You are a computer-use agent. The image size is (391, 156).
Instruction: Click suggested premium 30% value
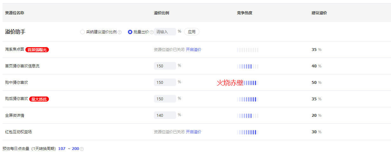pyautogui.click(x=316, y=132)
